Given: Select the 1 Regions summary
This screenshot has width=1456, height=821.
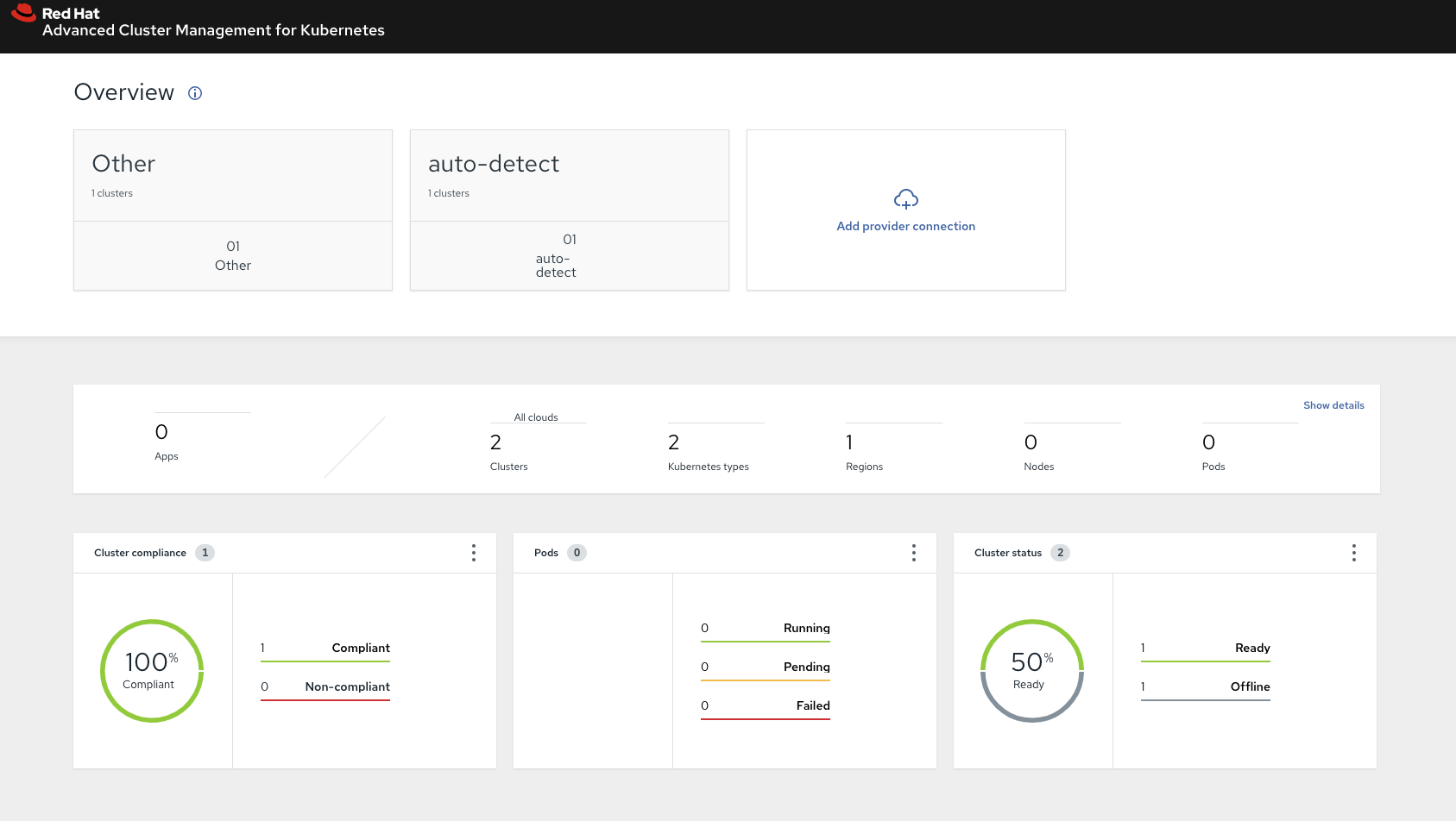Looking at the screenshot, I should pos(893,448).
